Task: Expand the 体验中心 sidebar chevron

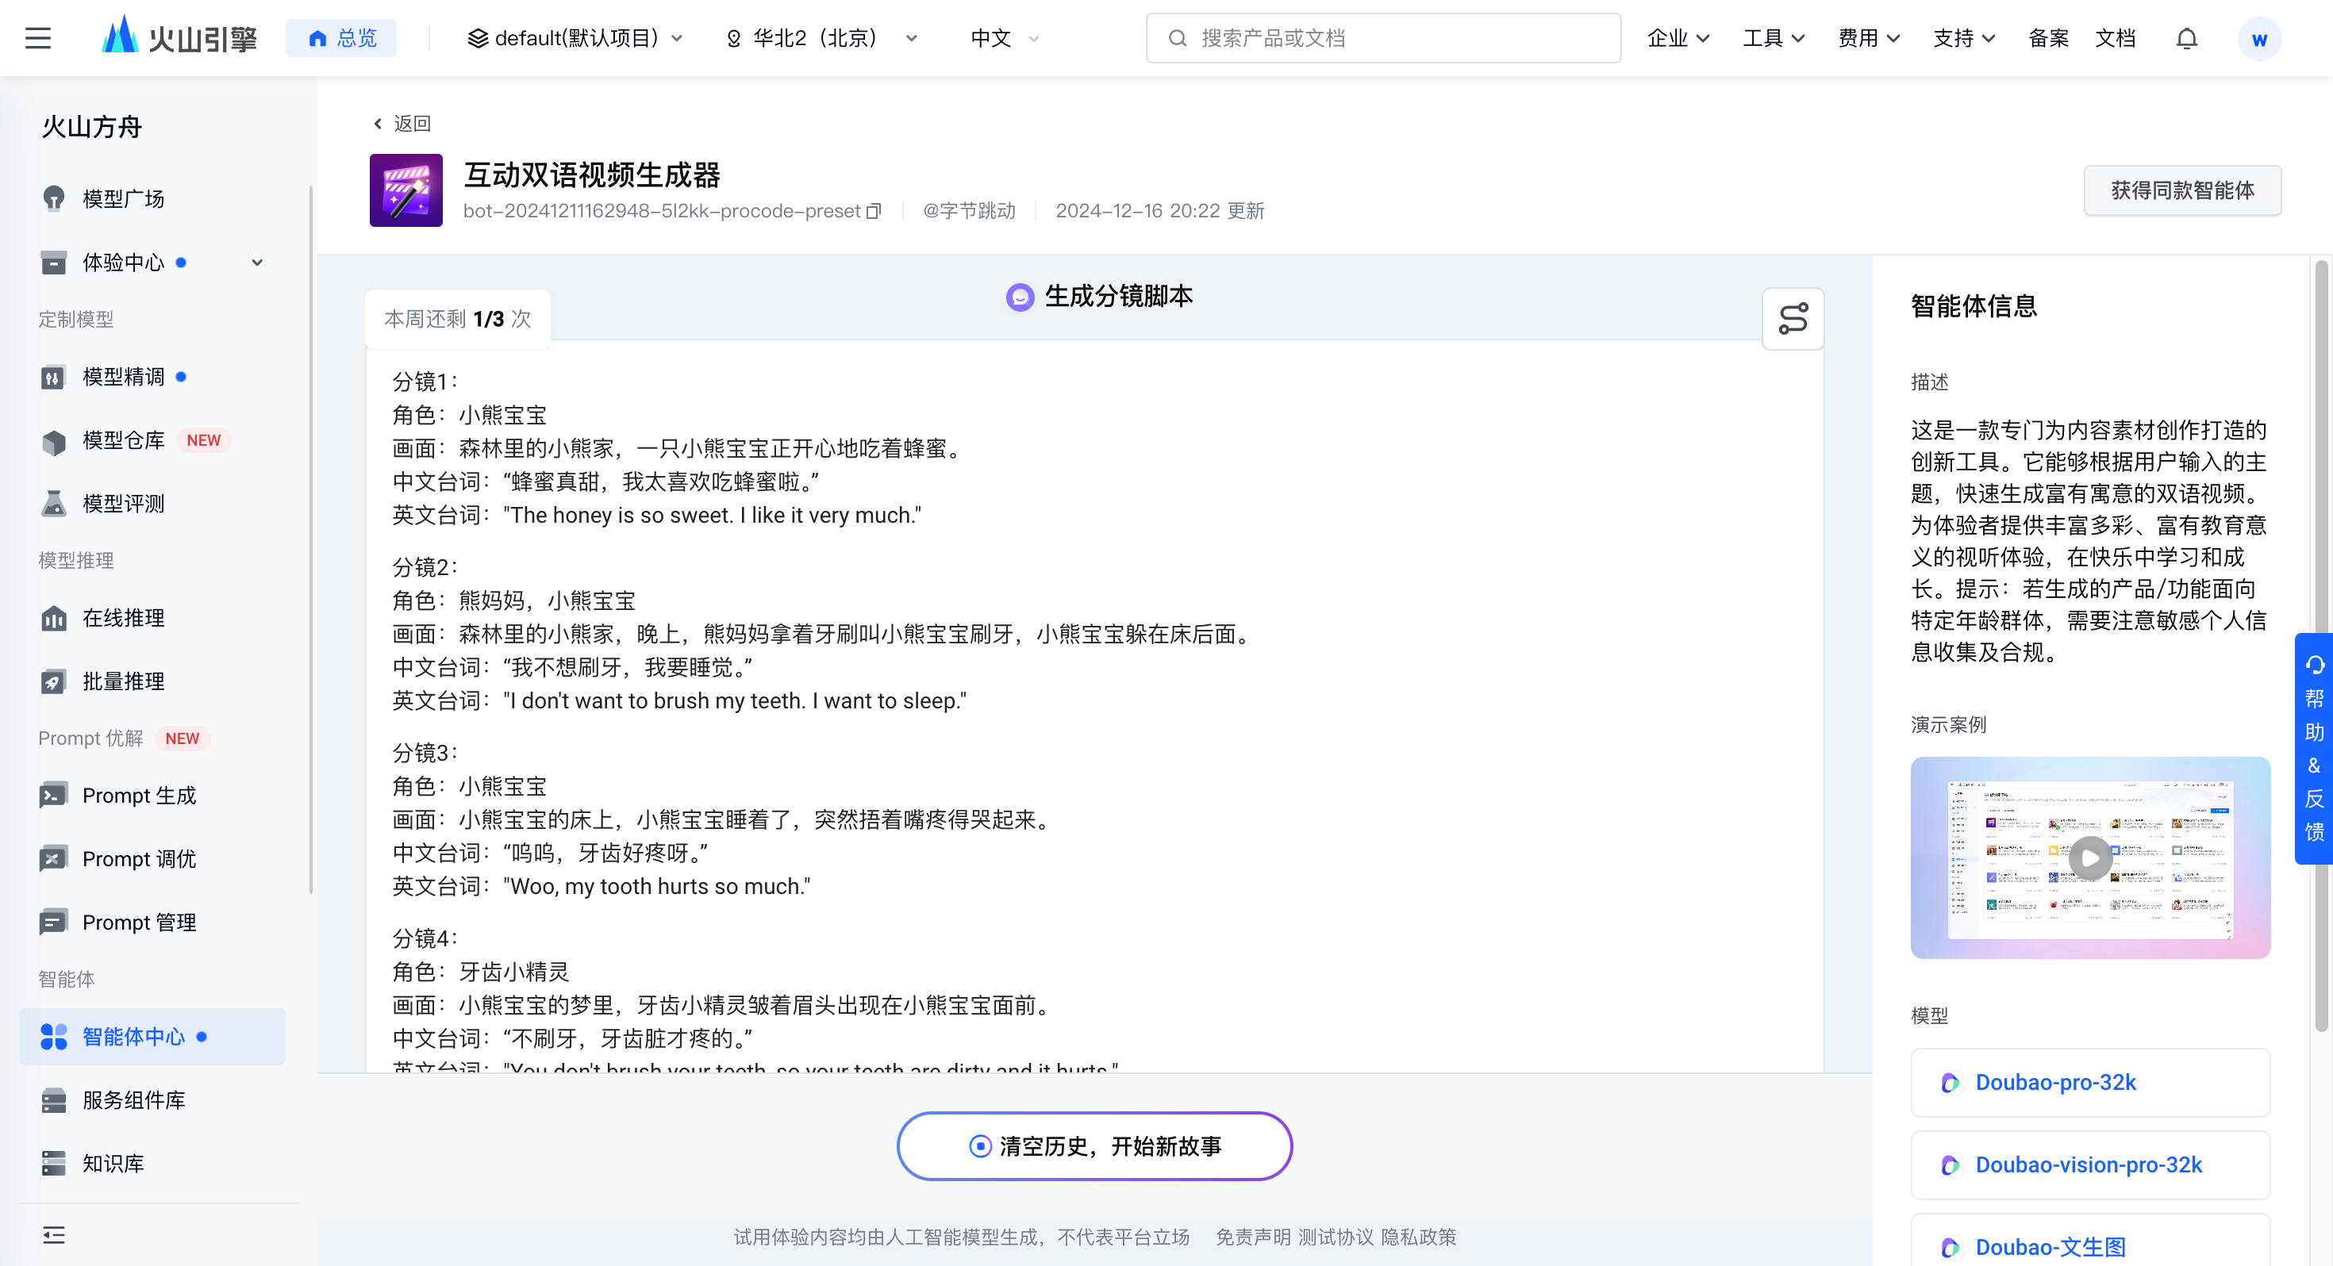Action: [257, 263]
